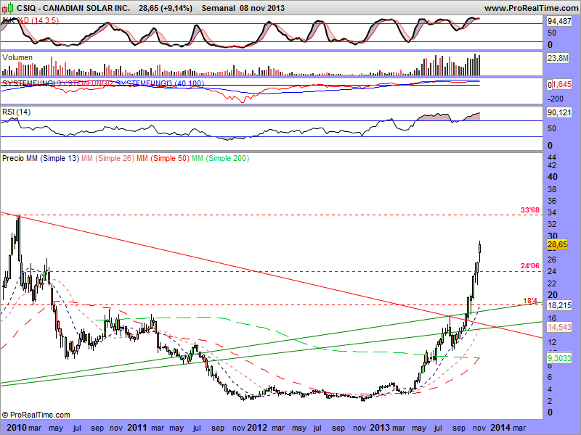This screenshot has width=581, height=435.
Task: Click the 33'68 resistance level label
Action: (530, 210)
